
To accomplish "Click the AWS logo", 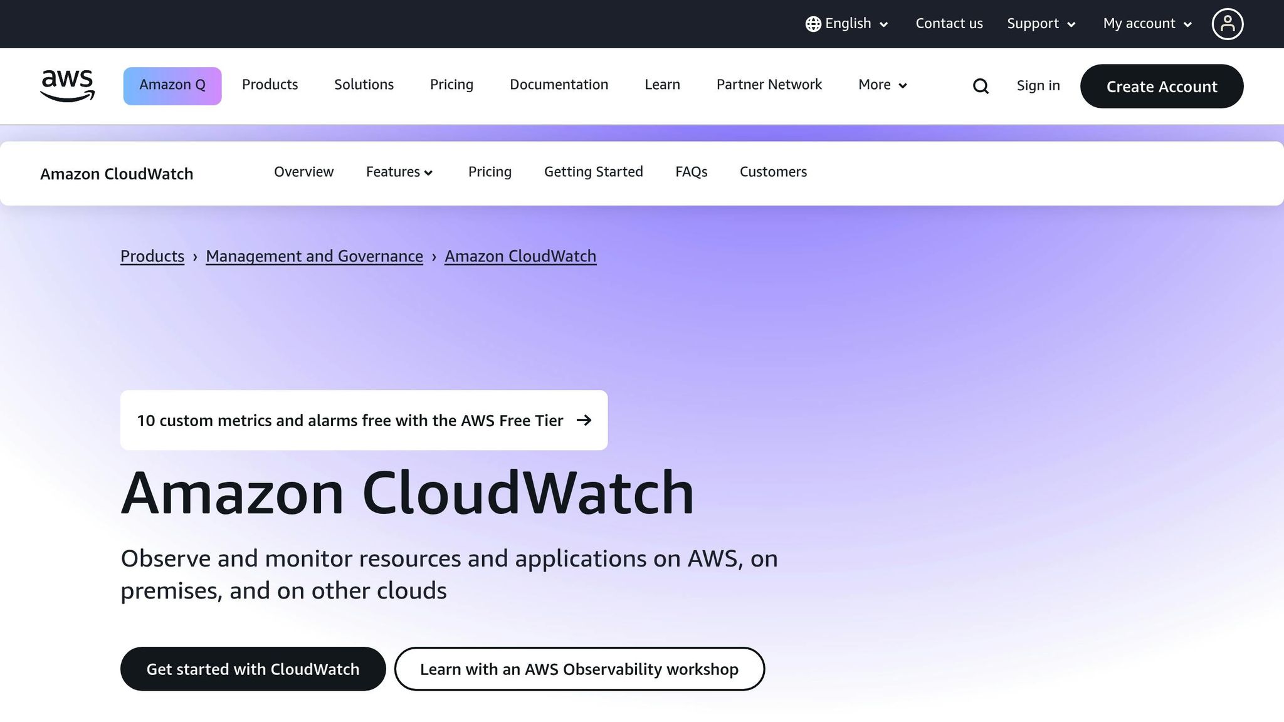I will pos(67,86).
